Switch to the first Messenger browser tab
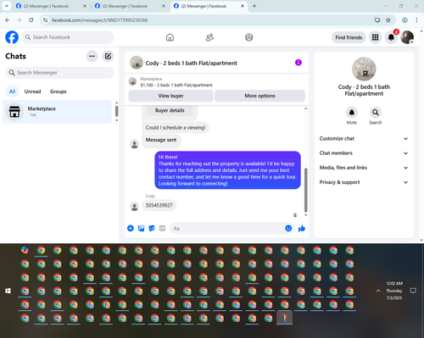Image resolution: width=424 pixels, height=338 pixels. coord(51,6)
